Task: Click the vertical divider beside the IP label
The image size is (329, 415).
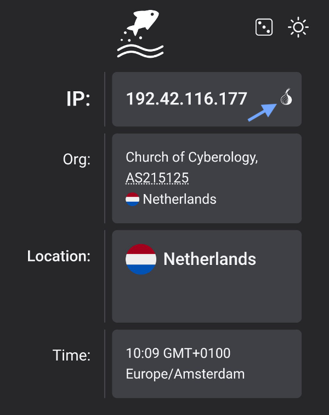Action: (105, 99)
